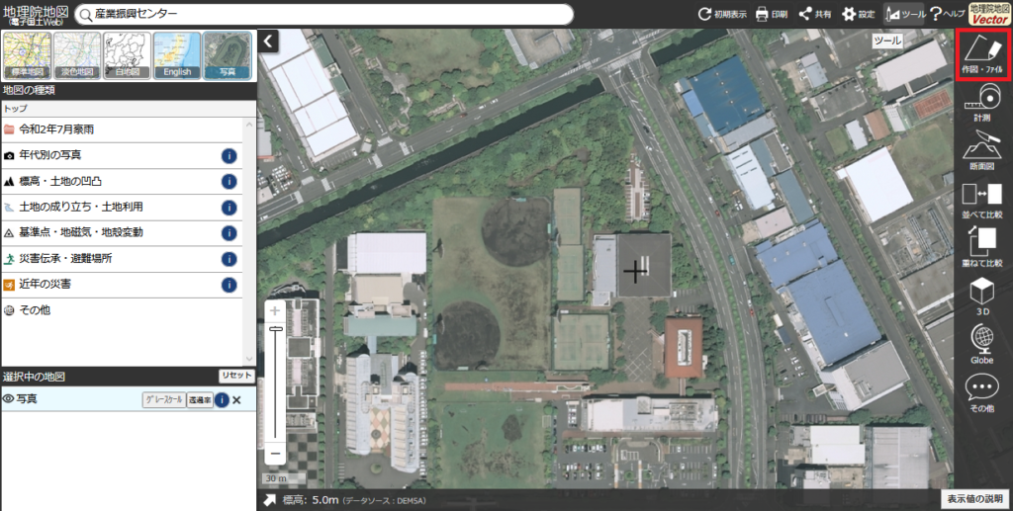Screen dimensions: 1013x511
Task: Show info for 土地の成り立ち・土地利用
Action: point(229,208)
